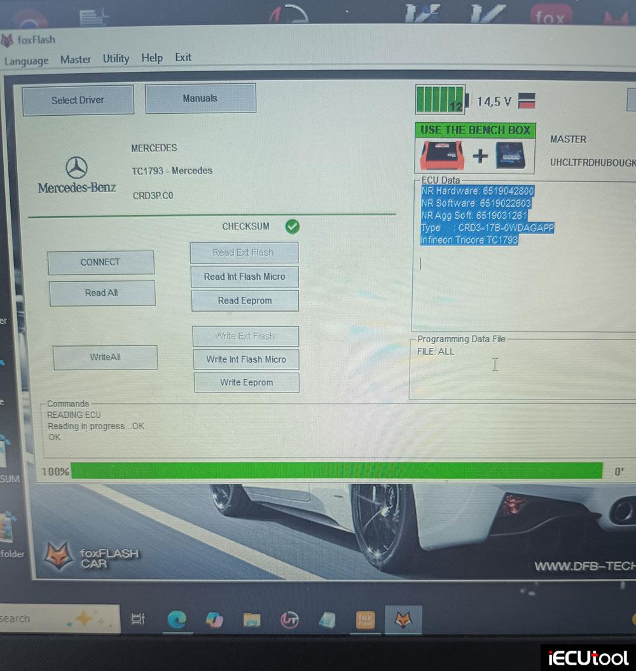Click the Manuals button
Screen dimensions: 636x671
coord(200,98)
